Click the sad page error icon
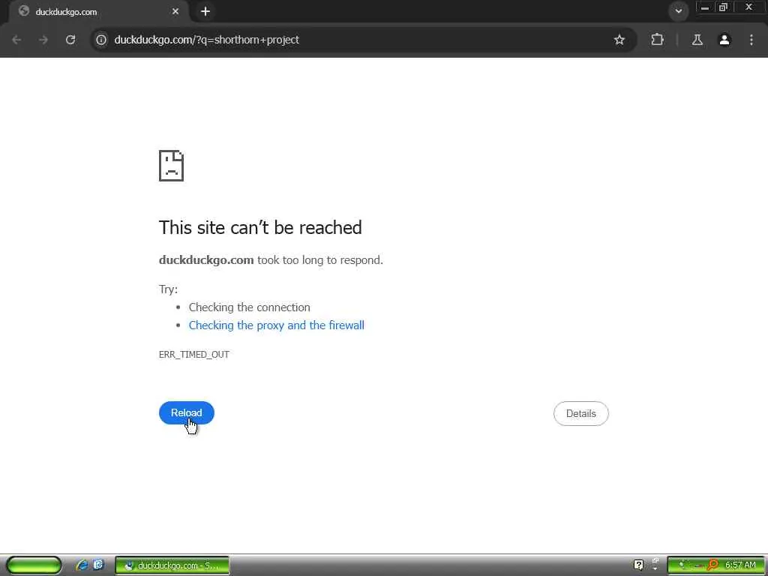The width and height of the screenshot is (768, 576). pyautogui.click(x=172, y=166)
